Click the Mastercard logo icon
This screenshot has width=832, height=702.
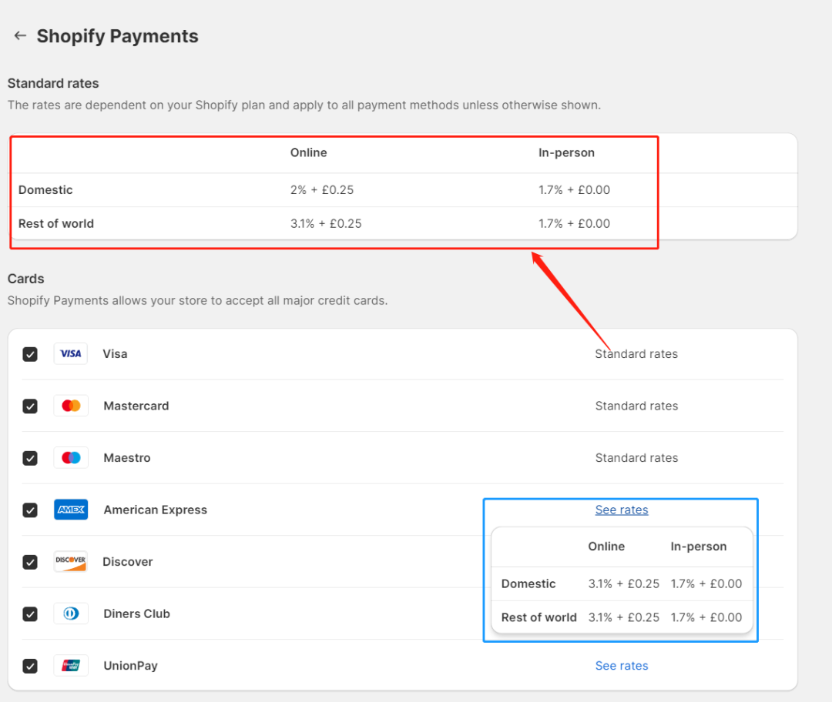(x=71, y=406)
